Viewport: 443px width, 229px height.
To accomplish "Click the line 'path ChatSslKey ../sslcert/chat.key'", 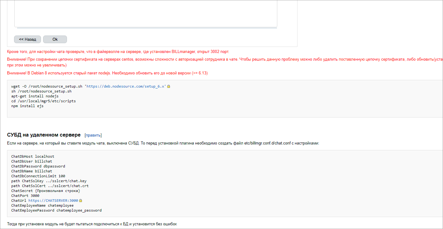I will (x=49, y=181).
